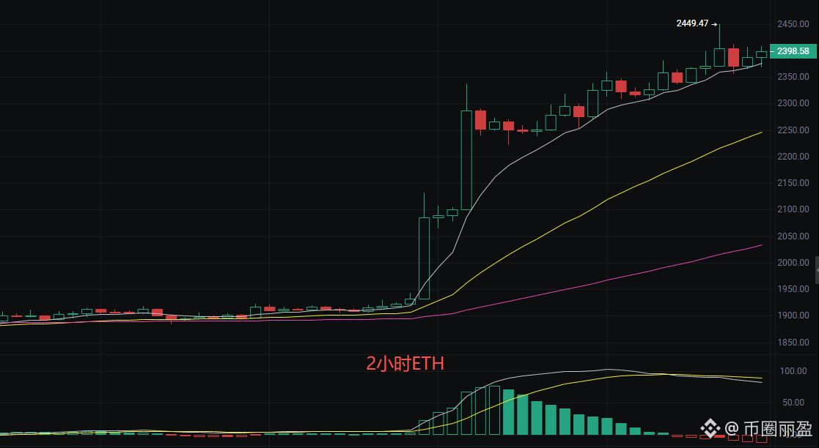The image size is (819, 448).
Task: Click the 1900.00 price axis label
Action: [793, 316]
